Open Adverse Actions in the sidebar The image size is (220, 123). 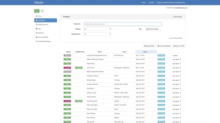(42, 25)
